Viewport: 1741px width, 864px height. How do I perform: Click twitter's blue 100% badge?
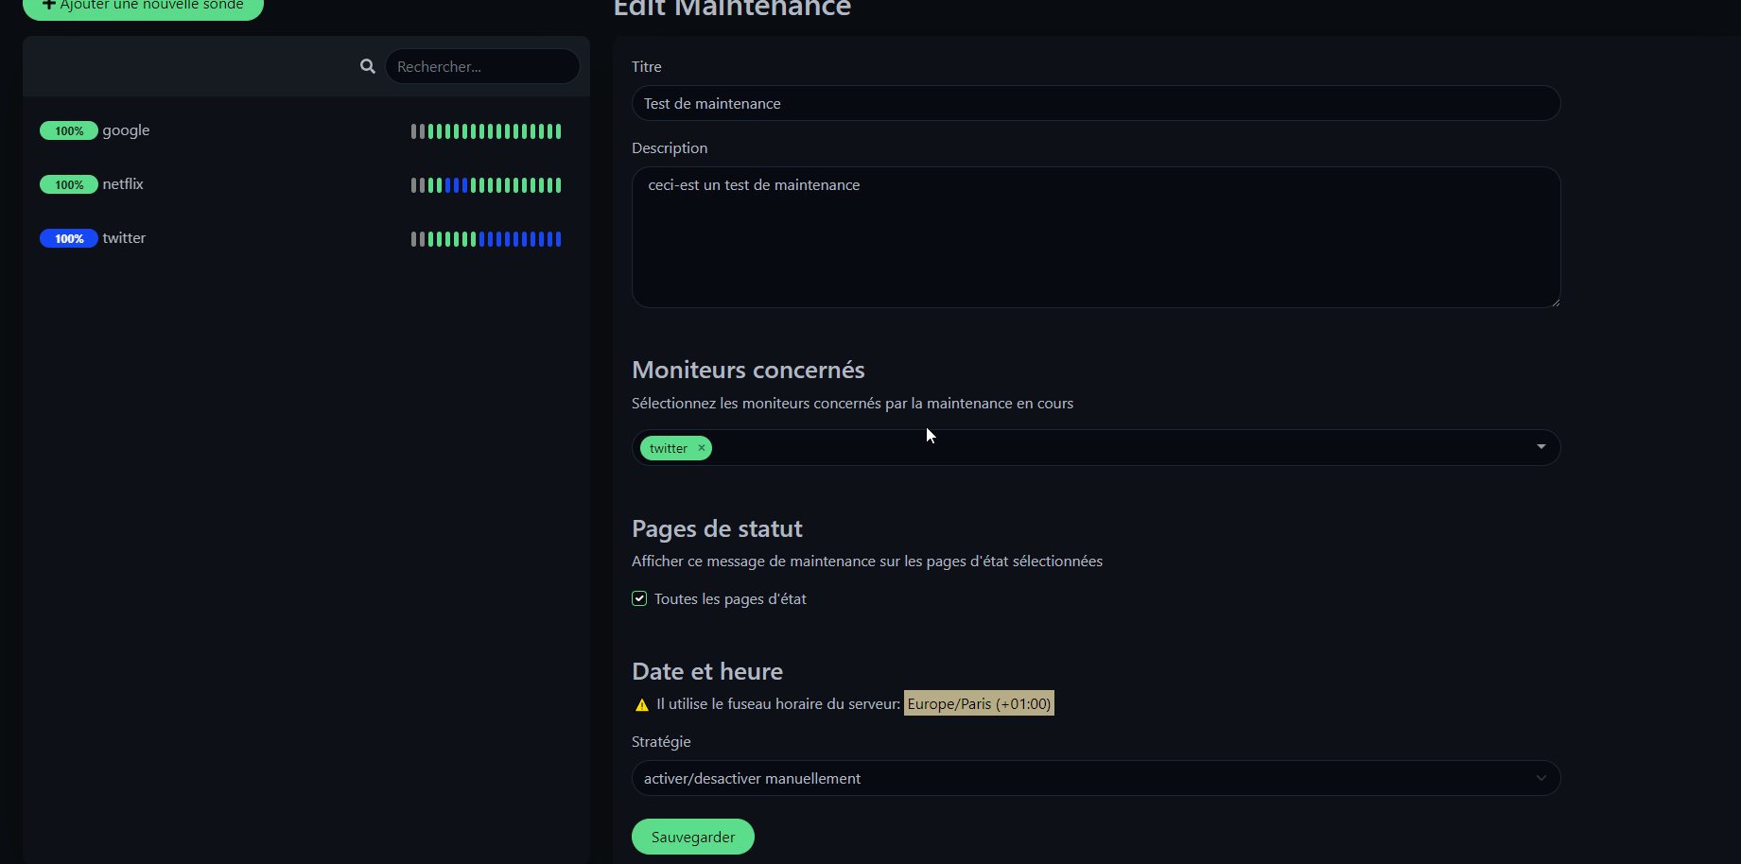point(69,238)
